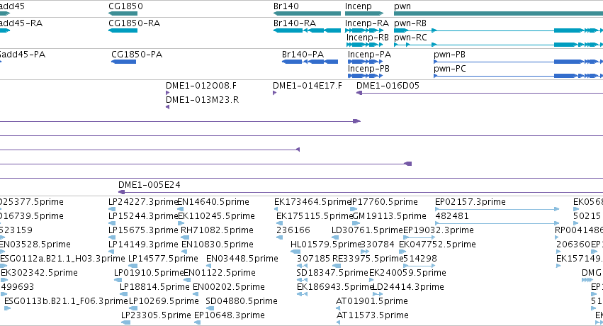
Task: Click the LP24227.3prime EST
Action: [112, 209]
